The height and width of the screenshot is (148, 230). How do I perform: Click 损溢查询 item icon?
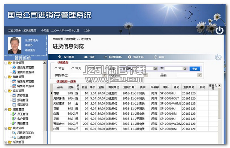14,105
